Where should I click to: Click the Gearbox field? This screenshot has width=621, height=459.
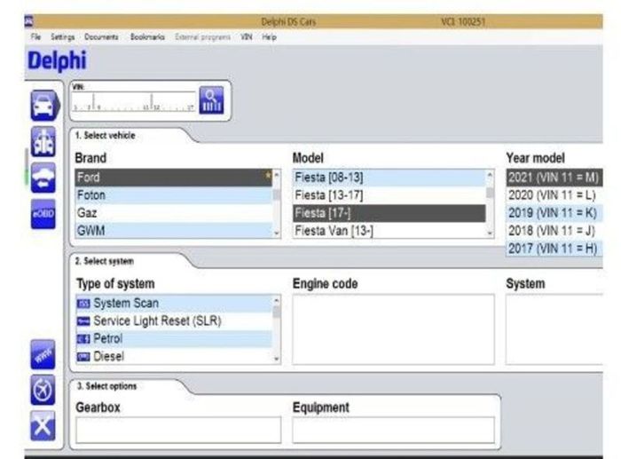[178, 430]
